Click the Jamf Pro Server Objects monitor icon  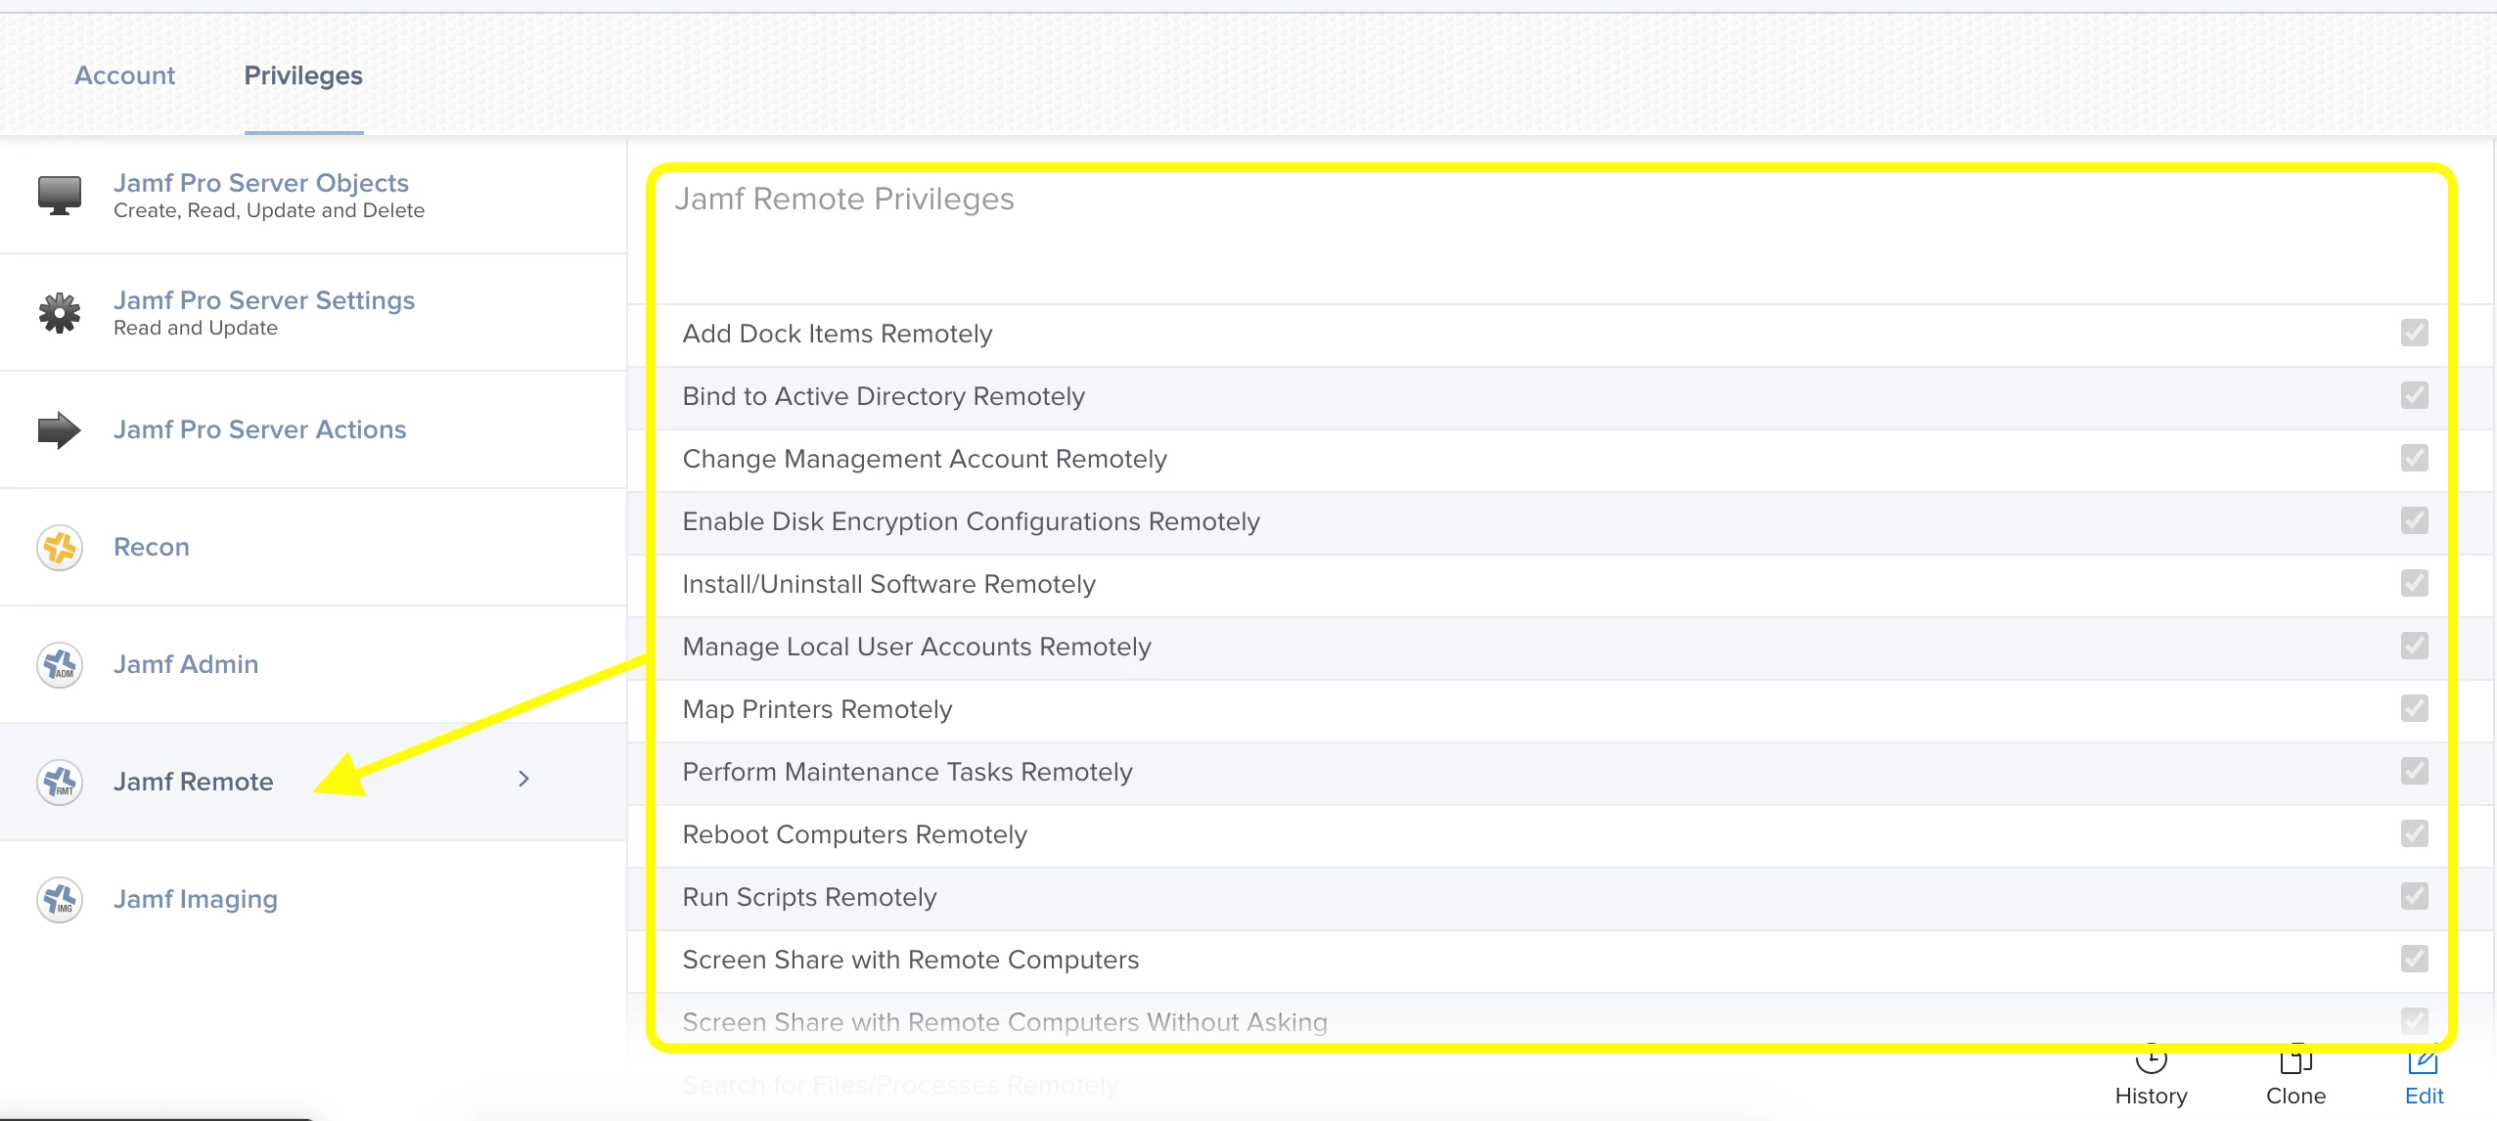point(59,195)
